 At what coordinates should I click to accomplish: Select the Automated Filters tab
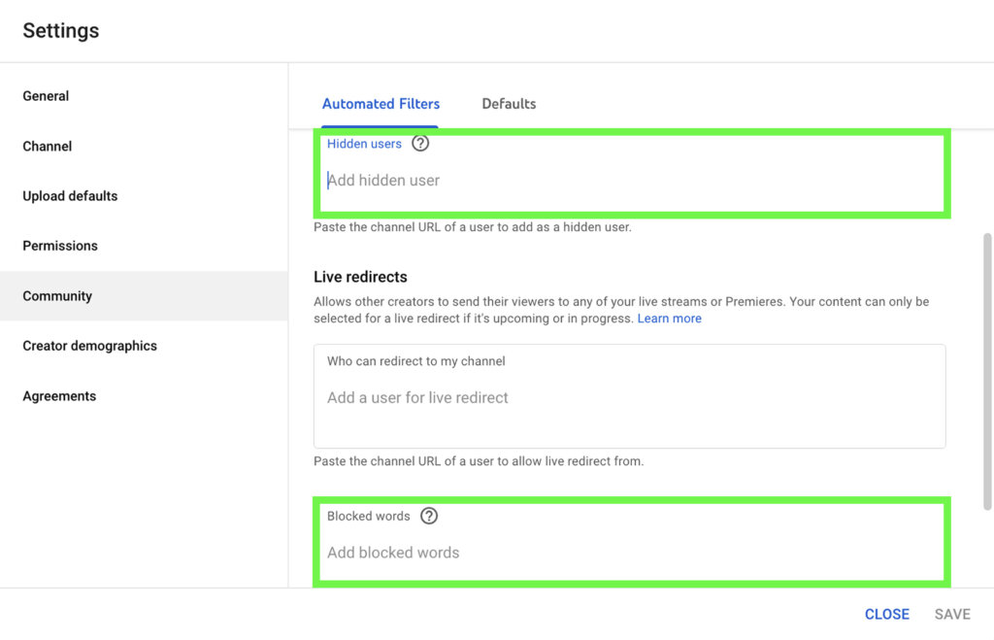click(x=381, y=103)
